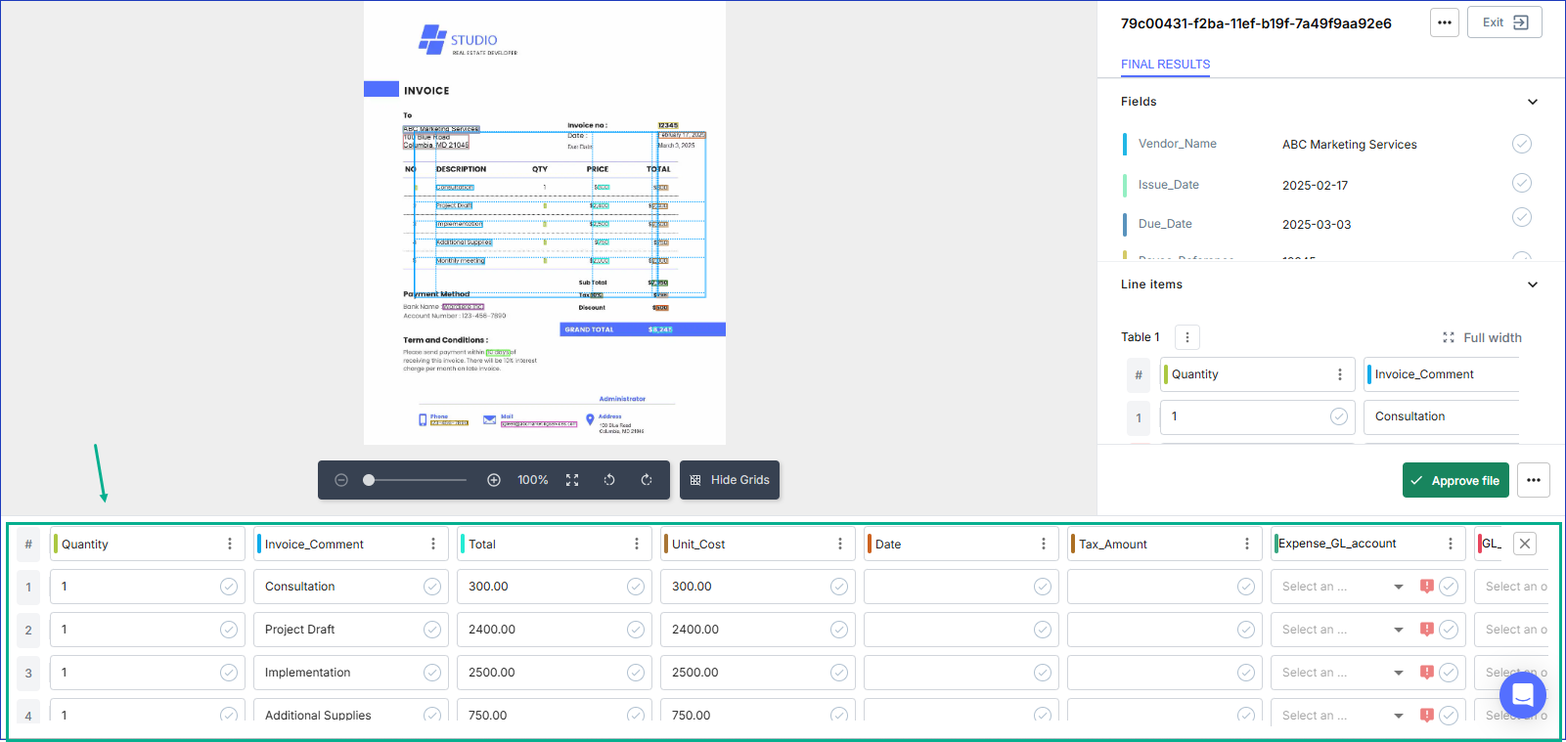The height and width of the screenshot is (742, 1566).
Task: Click the Hide Grids button
Action: pos(730,480)
